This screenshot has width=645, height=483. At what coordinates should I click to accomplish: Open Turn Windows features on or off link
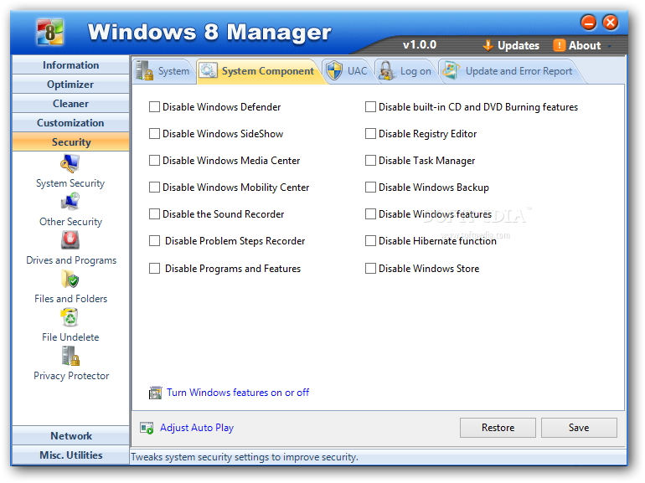[x=238, y=393]
